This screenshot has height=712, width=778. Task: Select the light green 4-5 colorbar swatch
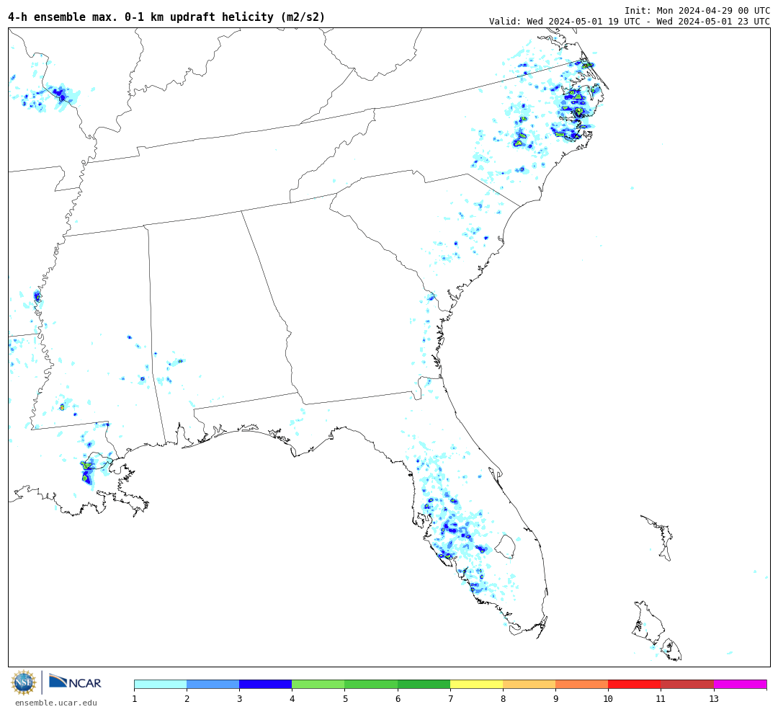click(318, 684)
